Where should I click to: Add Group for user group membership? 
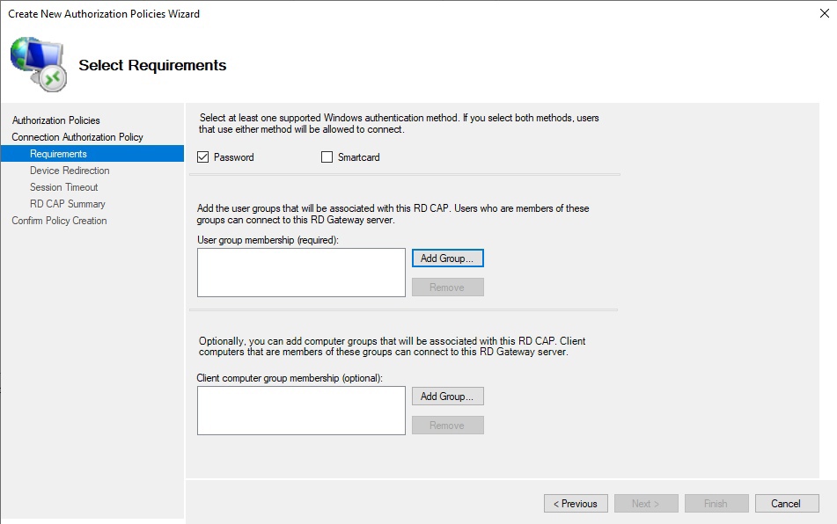[x=447, y=258]
